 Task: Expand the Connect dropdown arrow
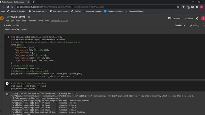pyautogui.click(x=184, y=26)
